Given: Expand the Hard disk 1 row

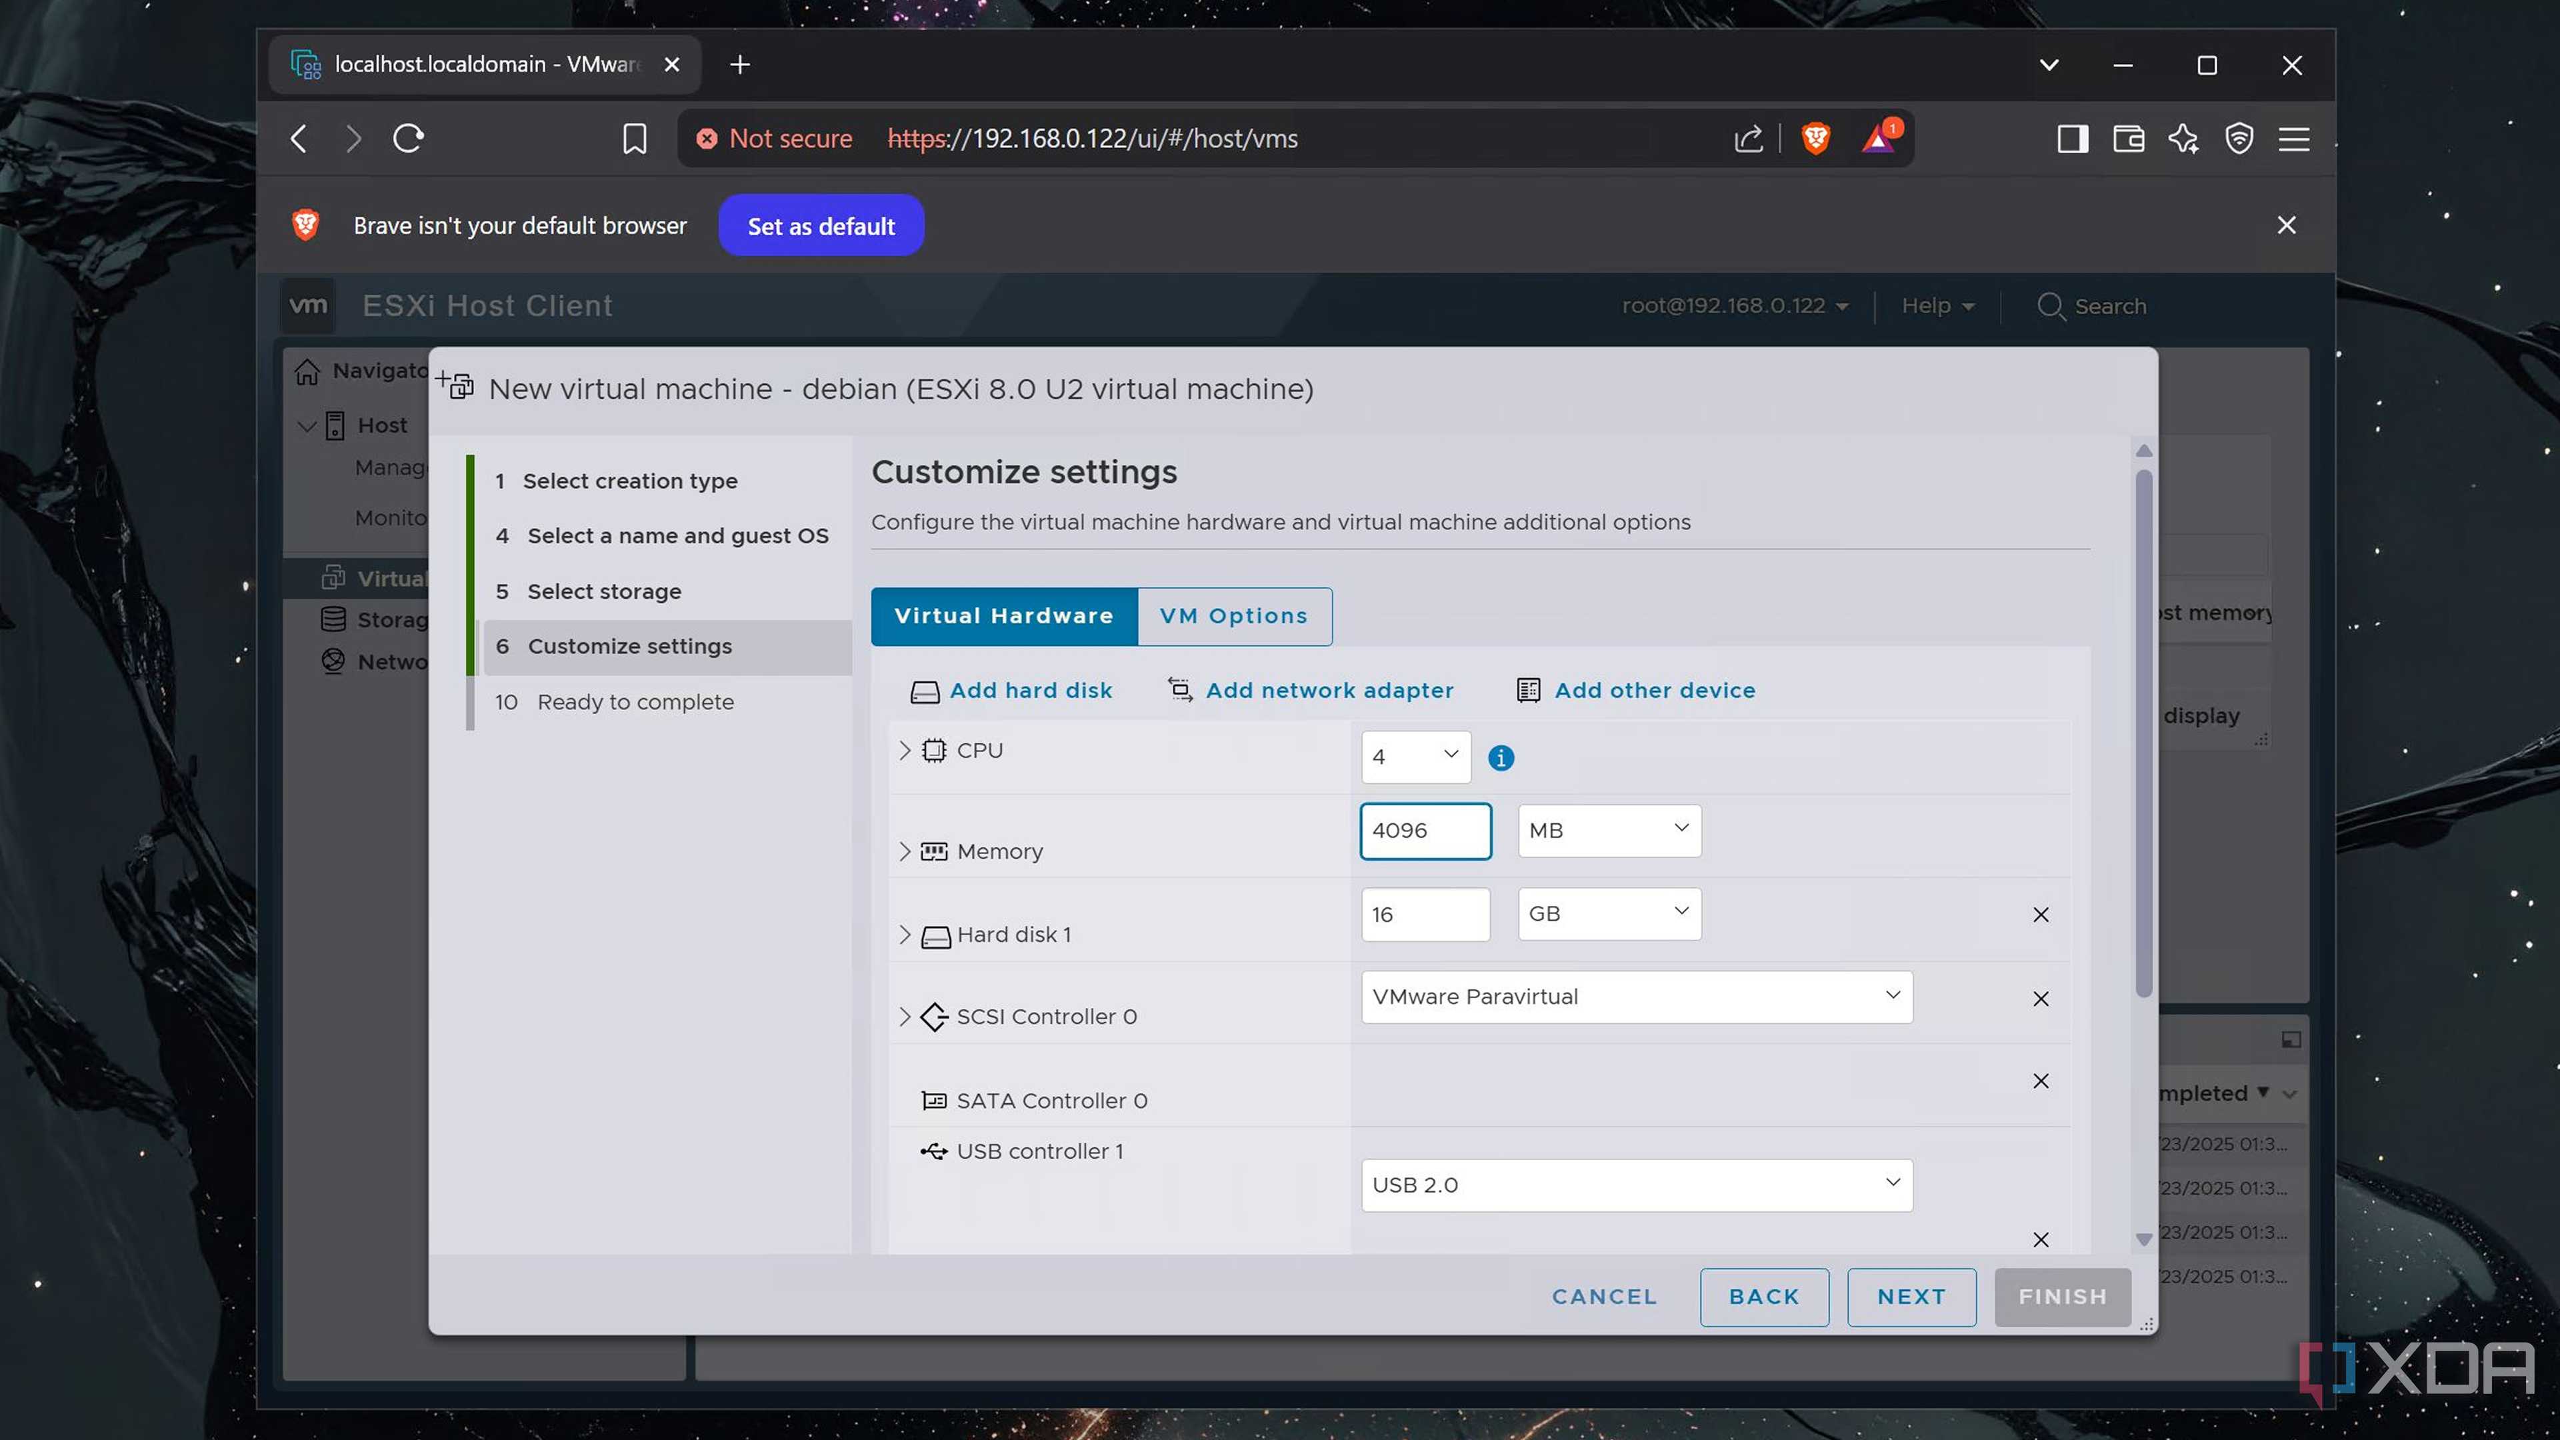Looking at the screenshot, I should (905, 935).
